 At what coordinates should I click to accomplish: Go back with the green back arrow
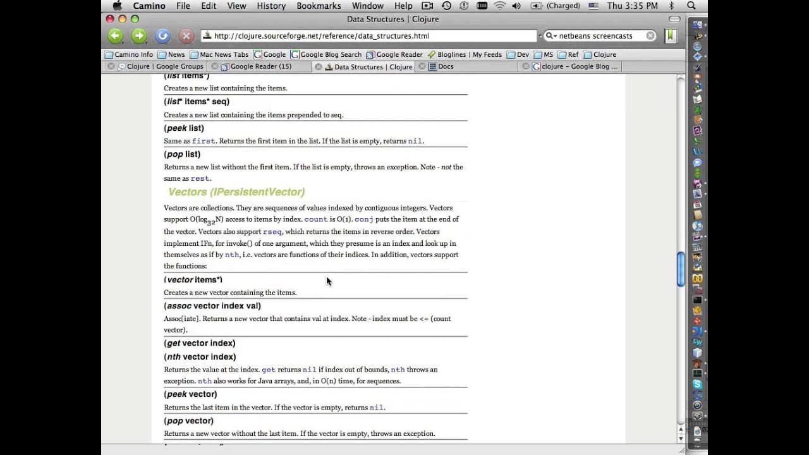coord(116,36)
